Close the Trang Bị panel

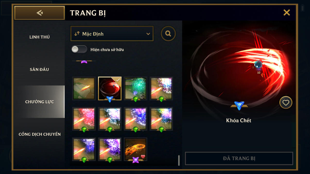tap(287, 13)
